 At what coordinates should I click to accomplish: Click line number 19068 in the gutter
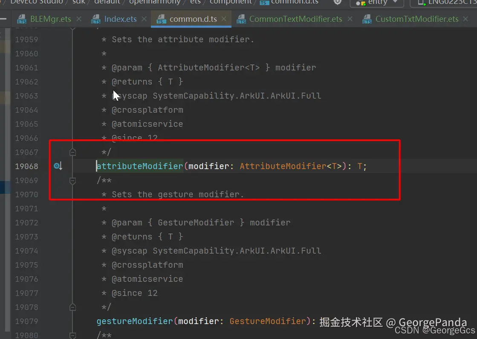click(27, 167)
